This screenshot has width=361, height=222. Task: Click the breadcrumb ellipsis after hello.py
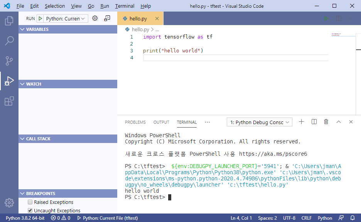click(x=157, y=30)
